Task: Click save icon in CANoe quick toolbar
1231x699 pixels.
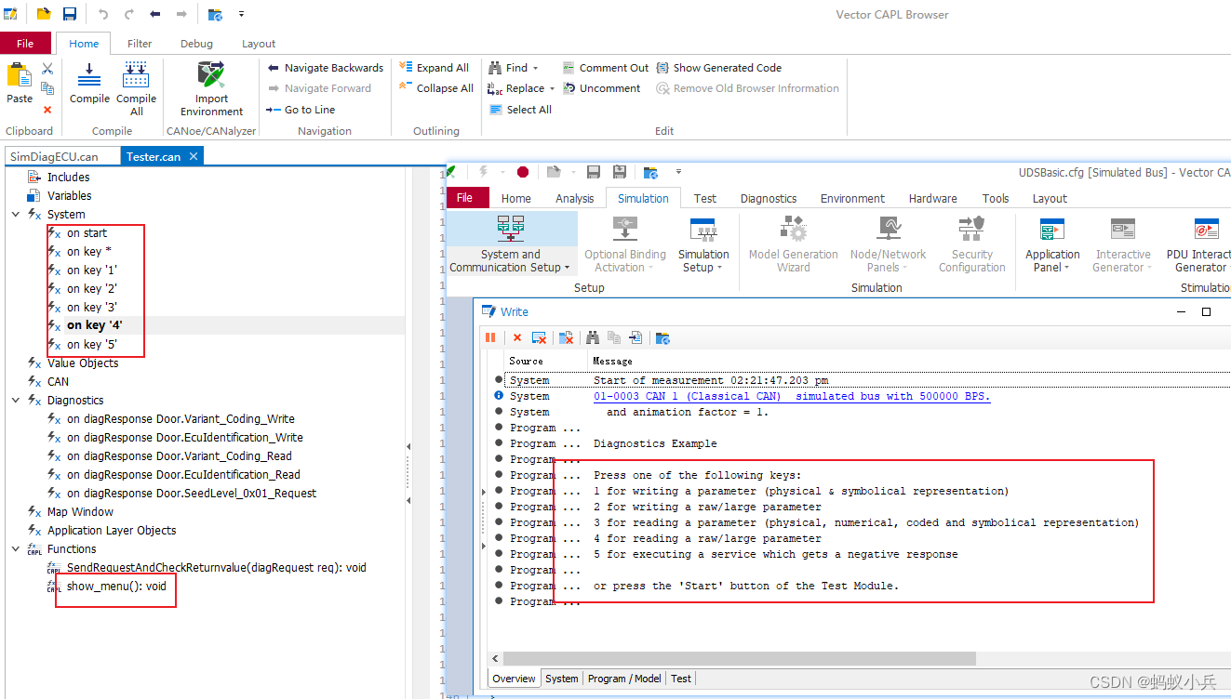Action: coord(594,172)
